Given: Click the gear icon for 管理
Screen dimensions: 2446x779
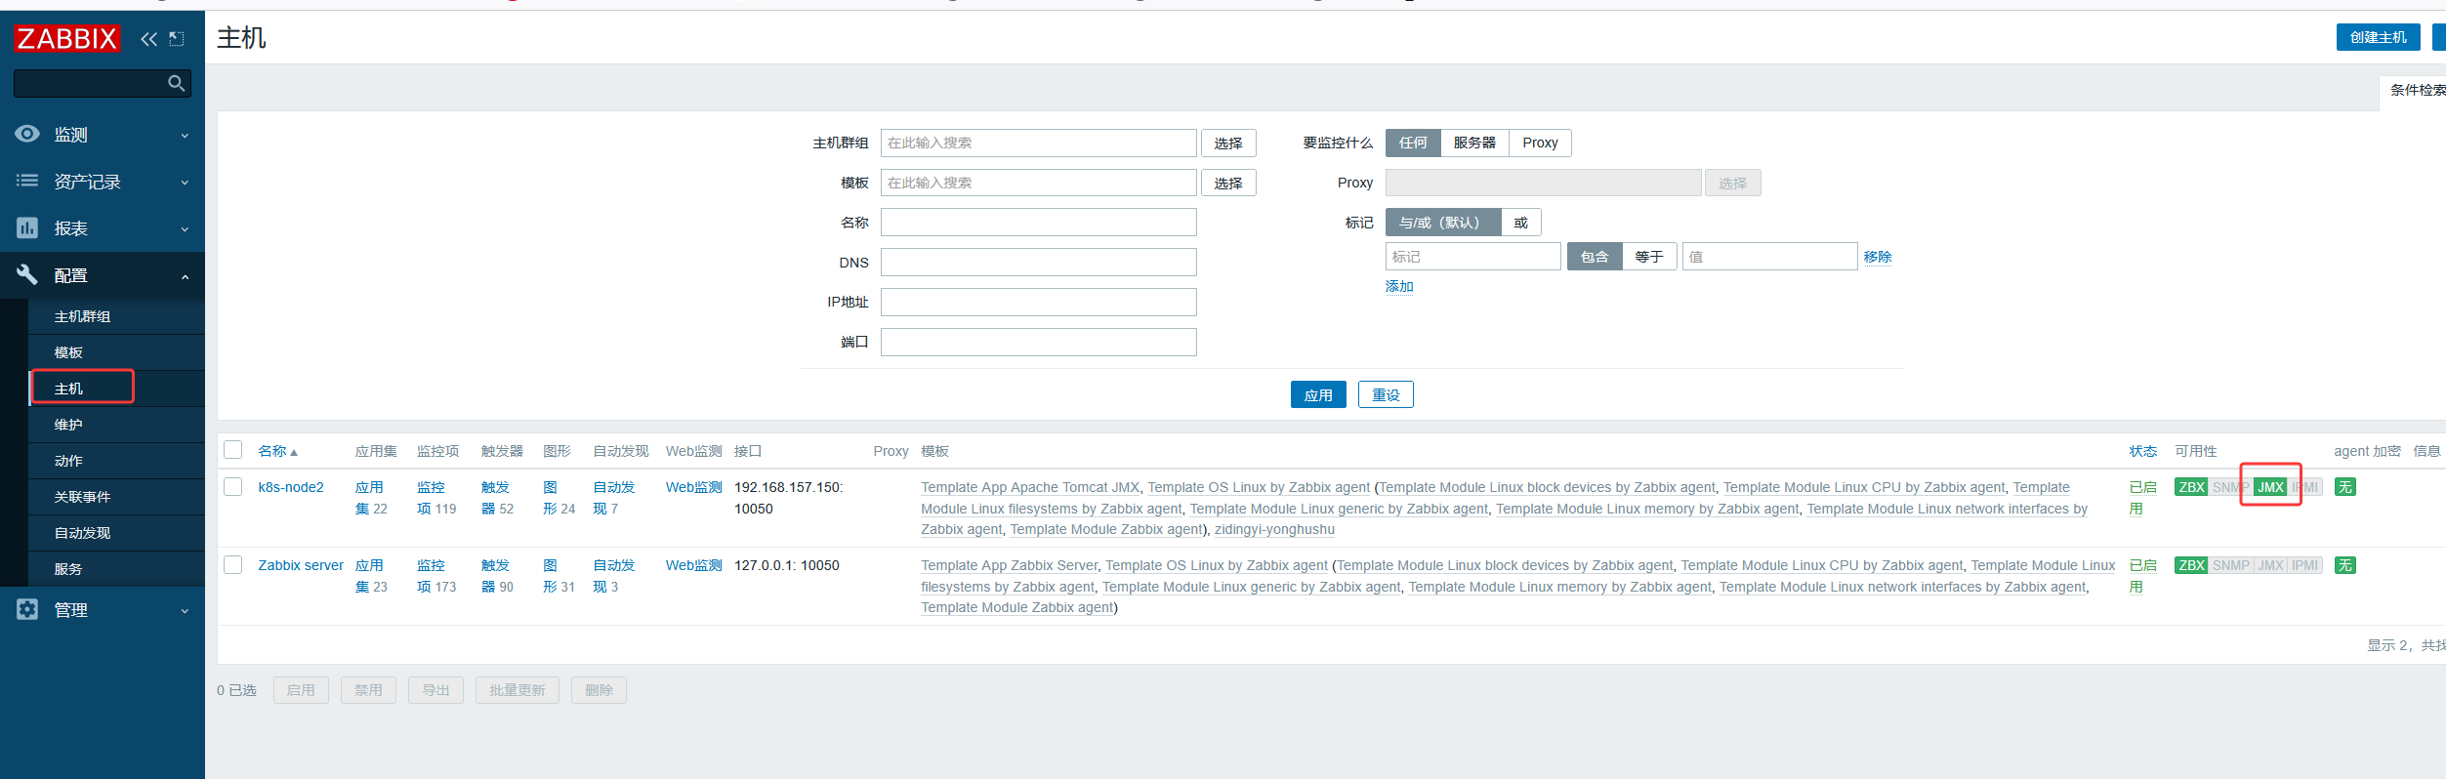Looking at the screenshot, I should (x=27, y=609).
